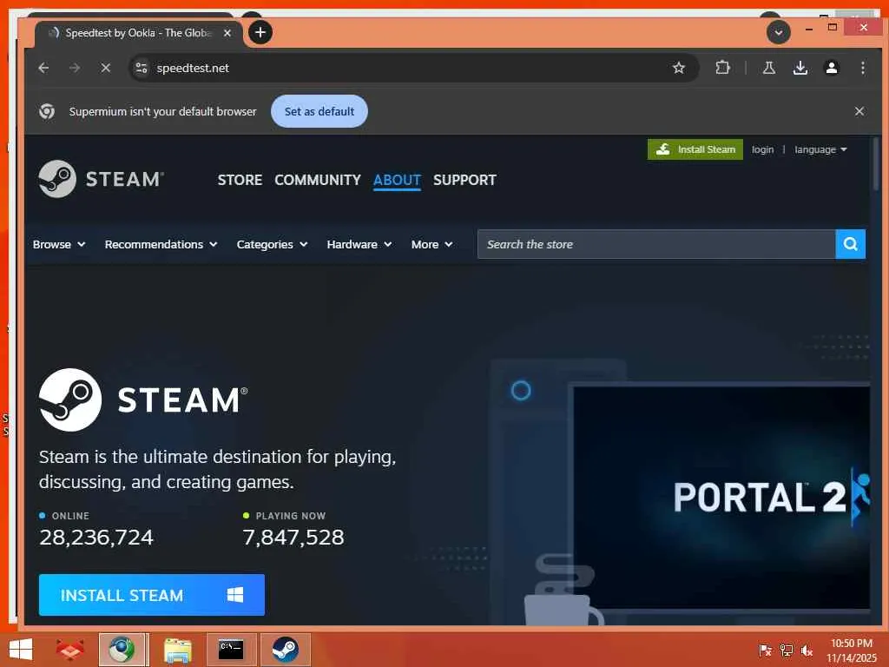Expand the Browse dropdown

pos(59,244)
